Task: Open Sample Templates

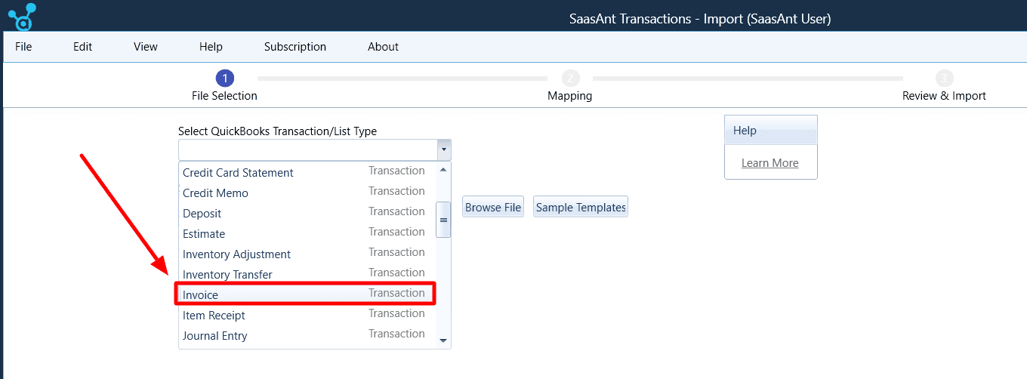Action: pyautogui.click(x=581, y=207)
